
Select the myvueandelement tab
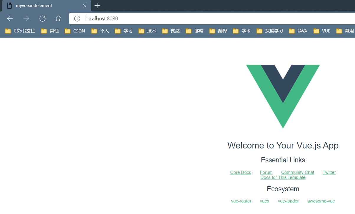[46, 6]
